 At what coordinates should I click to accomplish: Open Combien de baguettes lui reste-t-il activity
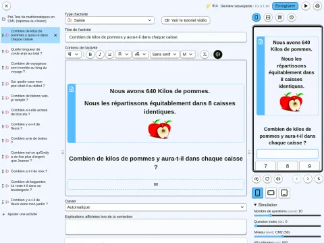pos(28,186)
